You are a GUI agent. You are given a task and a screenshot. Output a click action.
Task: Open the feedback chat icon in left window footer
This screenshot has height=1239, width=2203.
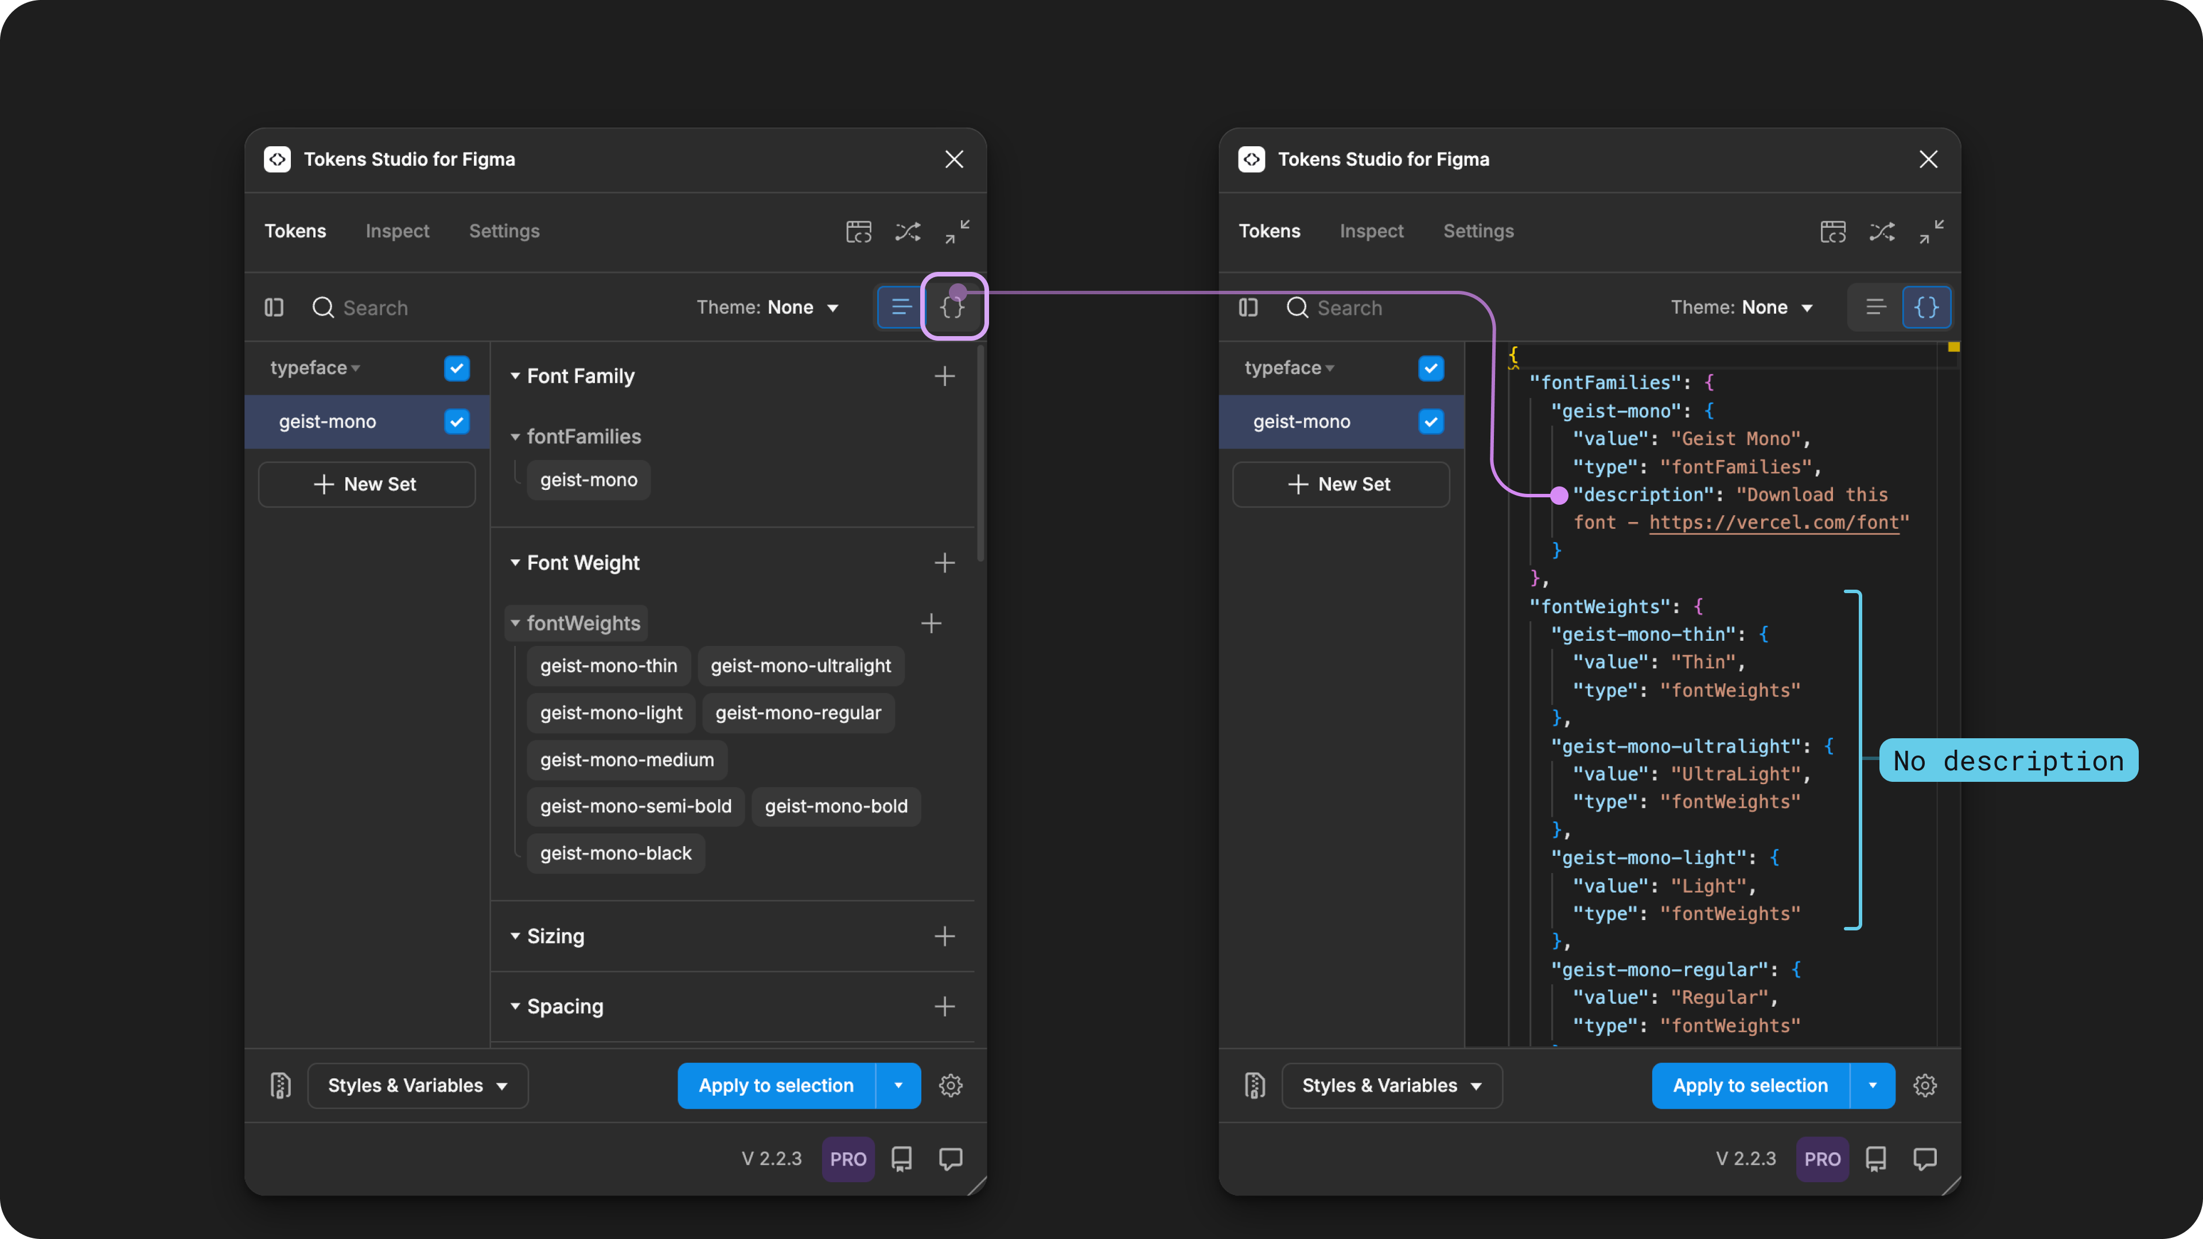tap(951, 1159)
